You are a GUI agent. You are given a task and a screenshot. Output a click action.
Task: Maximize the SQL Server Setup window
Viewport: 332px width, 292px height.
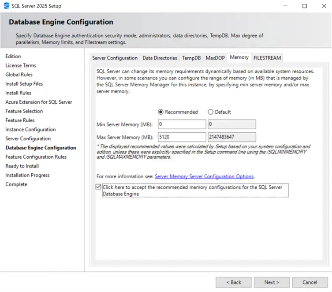click(305, 6)
